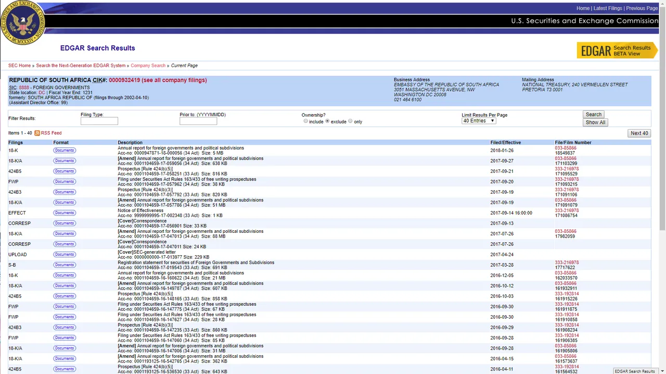Open file number 033-85866 for 2016-12-05 filing
The height and width of the screenshot is (374, 666).
(566, 273)
